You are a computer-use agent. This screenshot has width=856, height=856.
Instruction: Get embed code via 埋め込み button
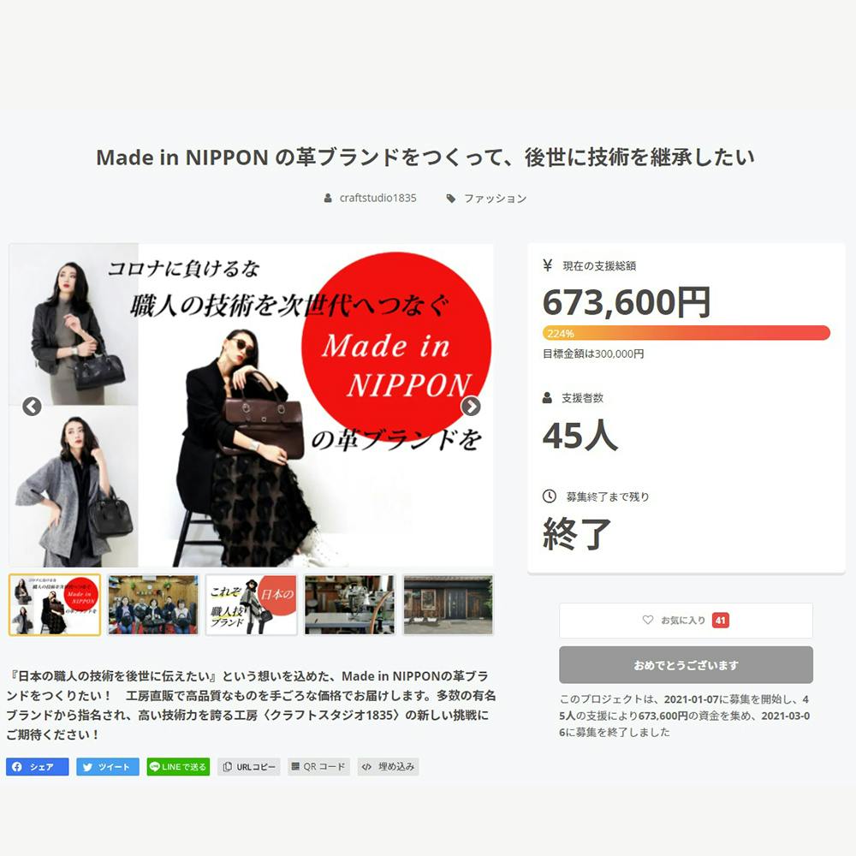[388, 766]
